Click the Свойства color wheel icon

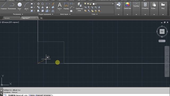127,5
